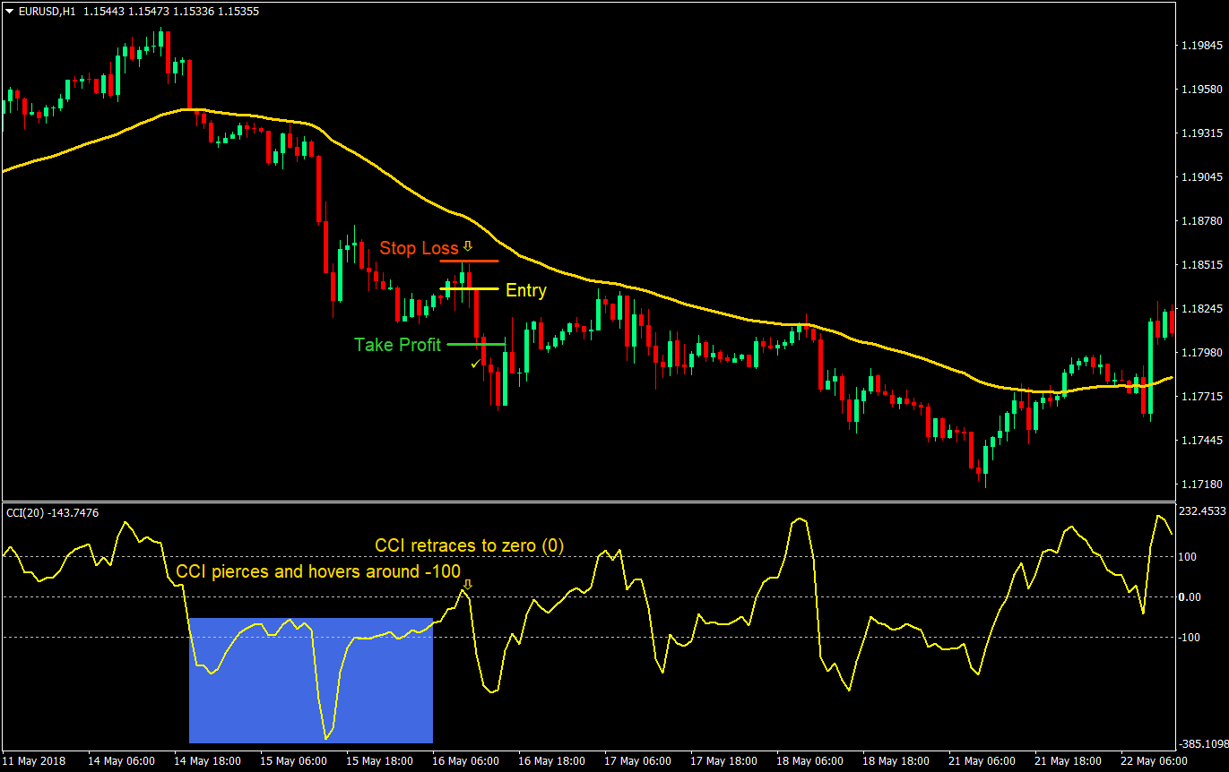Click the yellow checkmark below Take Profit line
Screen dimensions: 1229x772
tap(476, 364)
